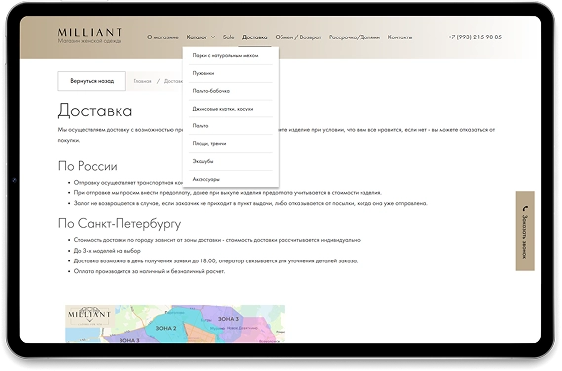Go to Рассрочка/Долями page
The width and height of the screenshot is (562, 371).
tap(355, 37)
